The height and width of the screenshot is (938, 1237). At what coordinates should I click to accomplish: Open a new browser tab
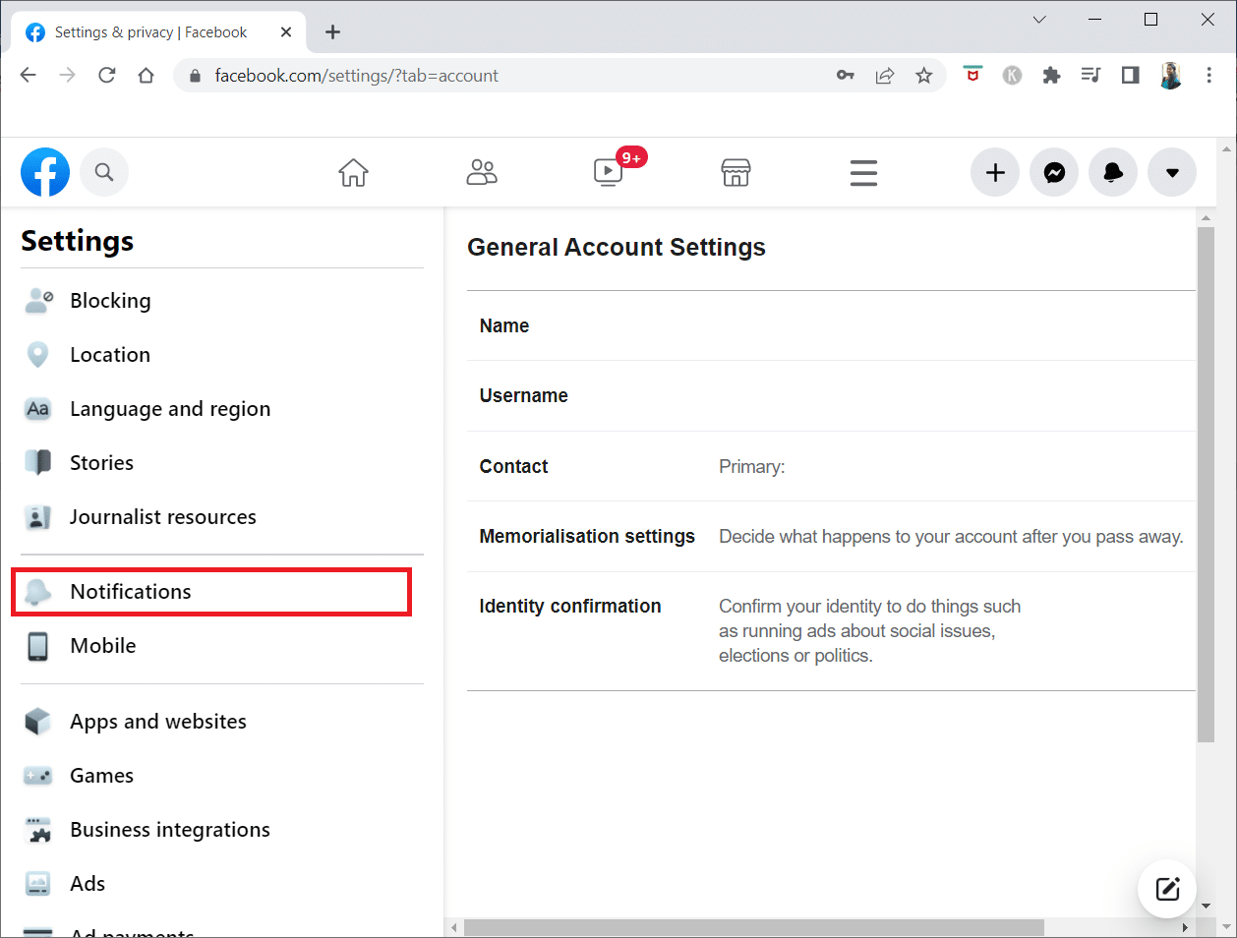pyautogui.click(x=333, y=32)
